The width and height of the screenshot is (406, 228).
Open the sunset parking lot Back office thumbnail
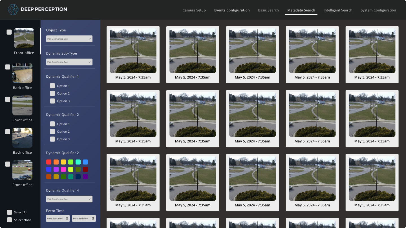[22, 138]
